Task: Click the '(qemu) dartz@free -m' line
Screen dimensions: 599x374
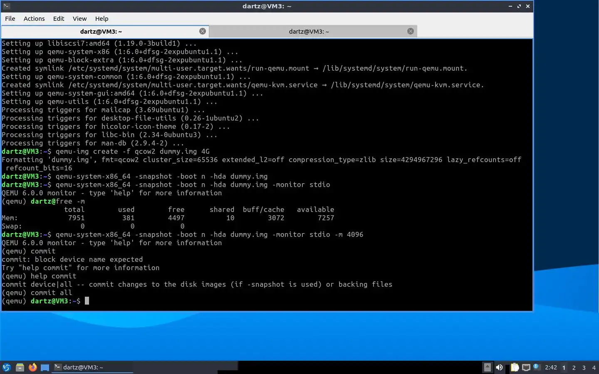Action: pyautogui.click(x=43, y=201)
